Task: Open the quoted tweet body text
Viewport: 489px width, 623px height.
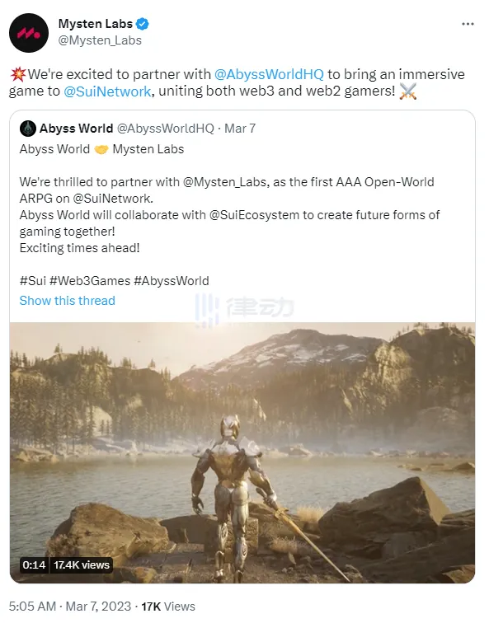Action: coord(230,214)
